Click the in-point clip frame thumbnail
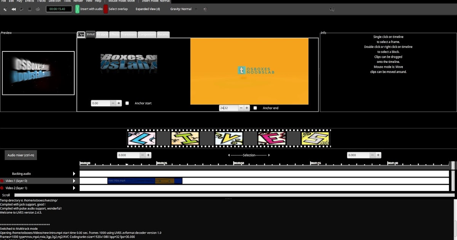This screenshot has height=240, width=457. (129, 64)
